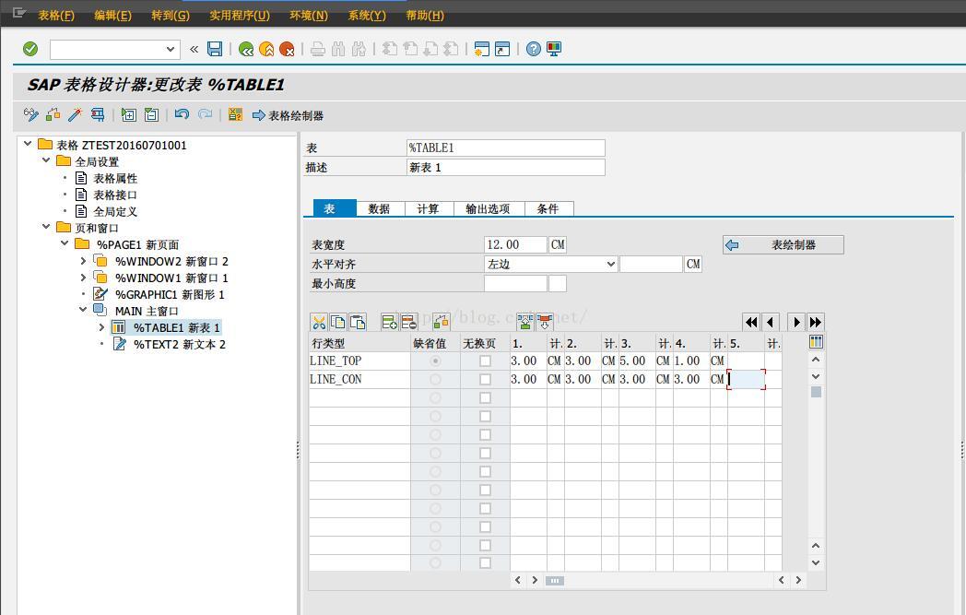Click the Cut scissors icon above line types
The image size is (966, 615).
click(x=319, y=322)
